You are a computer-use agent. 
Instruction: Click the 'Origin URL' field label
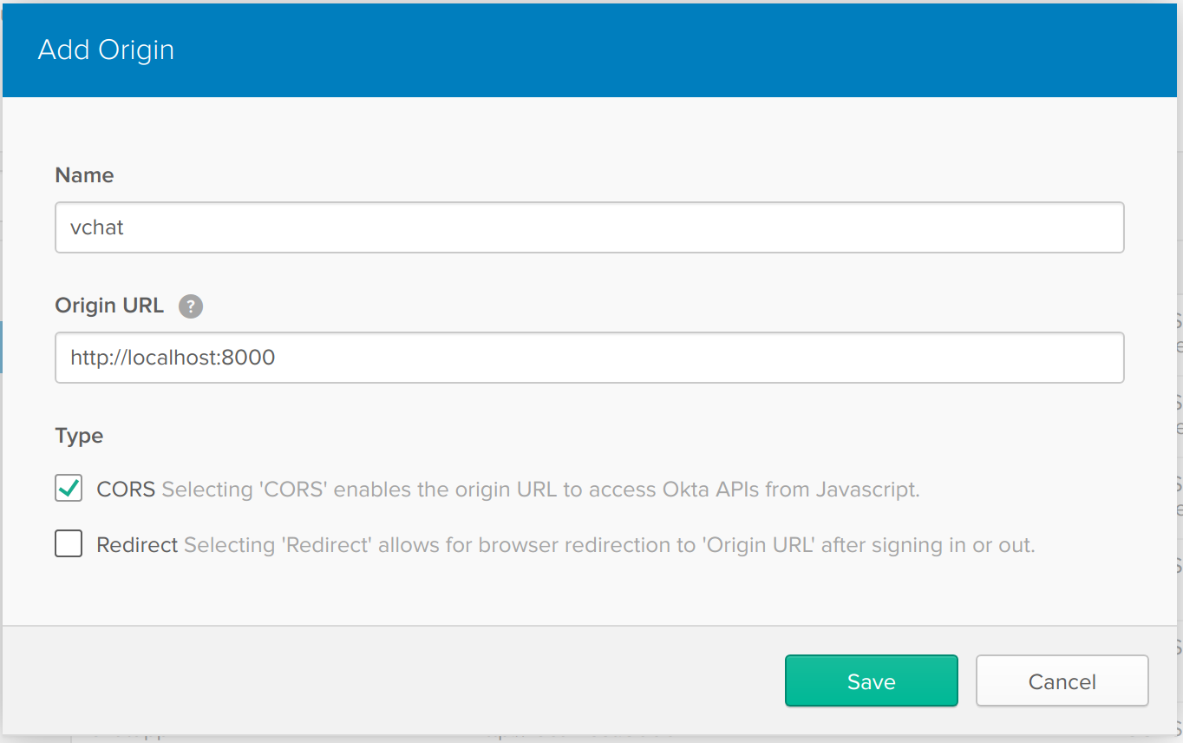109,306
